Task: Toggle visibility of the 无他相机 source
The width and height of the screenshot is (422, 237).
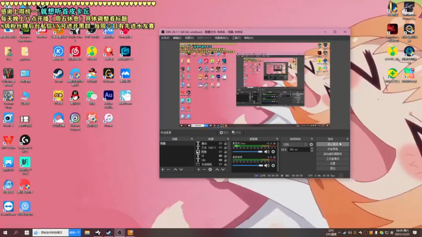Action: 220,164
